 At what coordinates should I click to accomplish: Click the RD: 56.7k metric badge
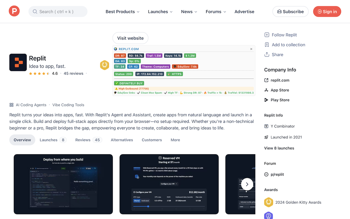click(x=136, y=56)
